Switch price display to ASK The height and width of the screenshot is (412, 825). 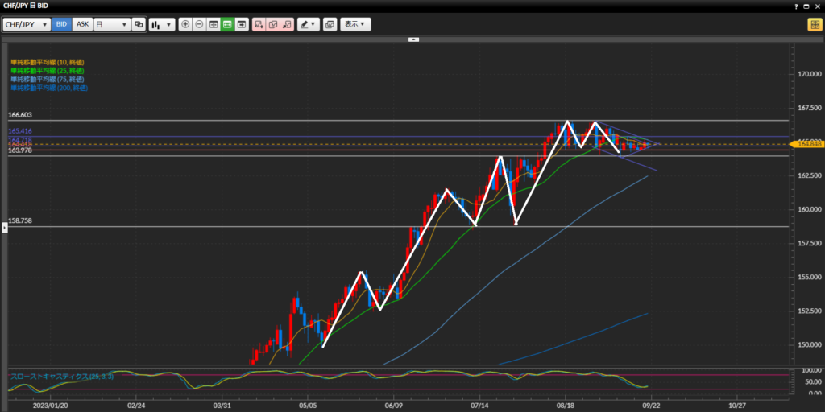coord(82,24)
